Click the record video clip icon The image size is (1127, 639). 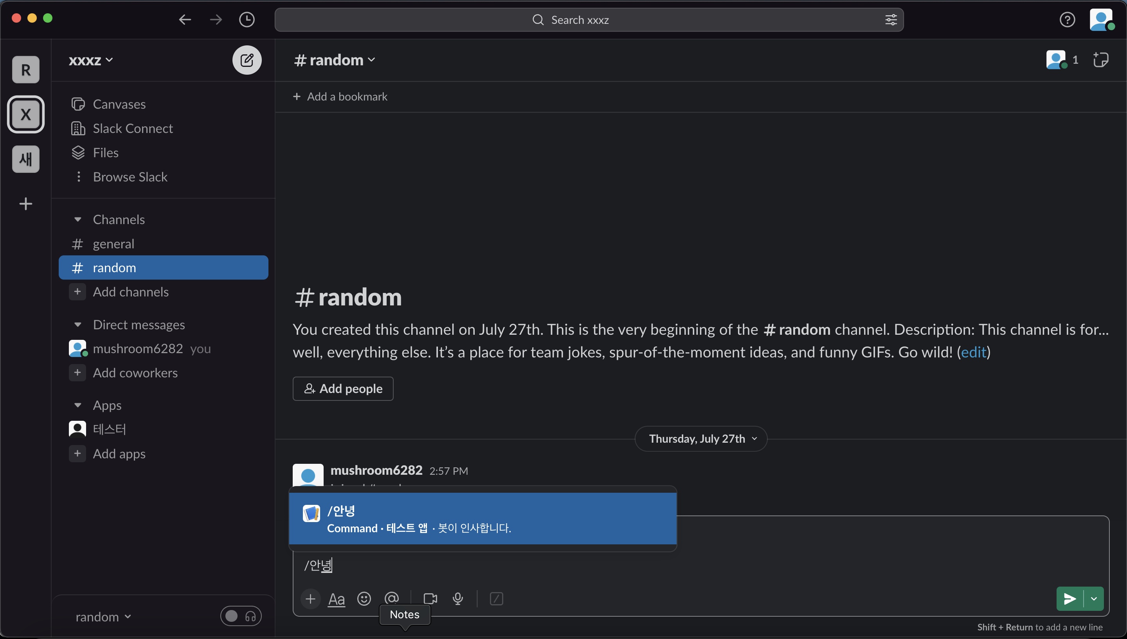(x=430, y=599)
